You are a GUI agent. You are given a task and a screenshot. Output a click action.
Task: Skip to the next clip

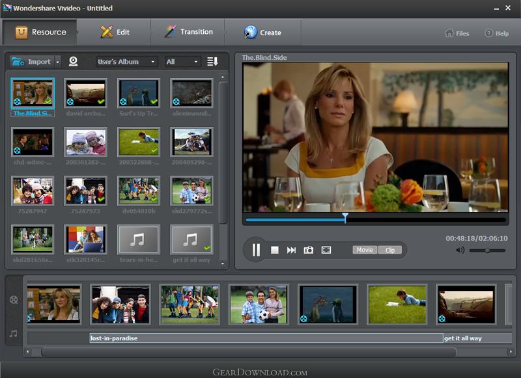[x=291, y=250]
